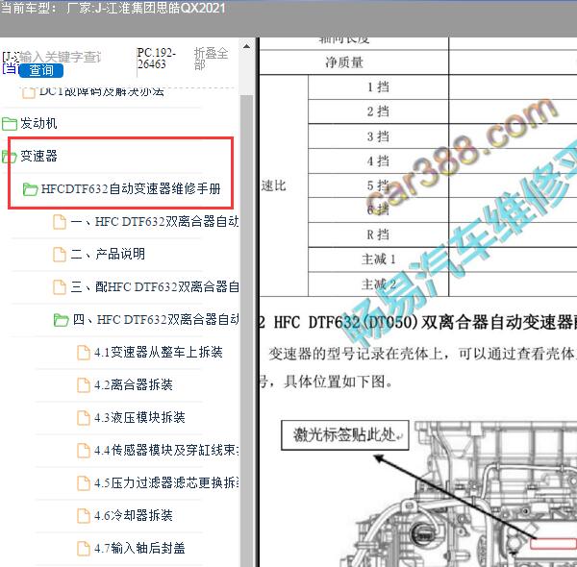577x567 pixels.
Task: Focus the keyword search input field
Action: point(59,57)
